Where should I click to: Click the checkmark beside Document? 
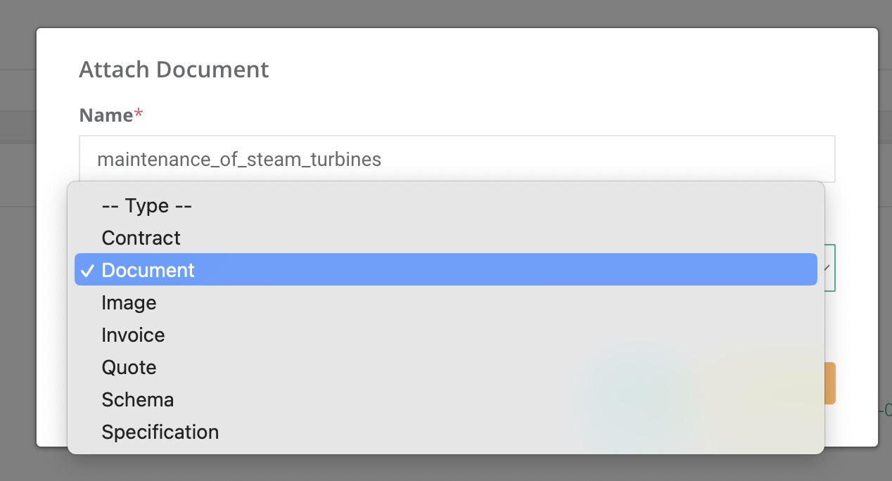[87, 271]
